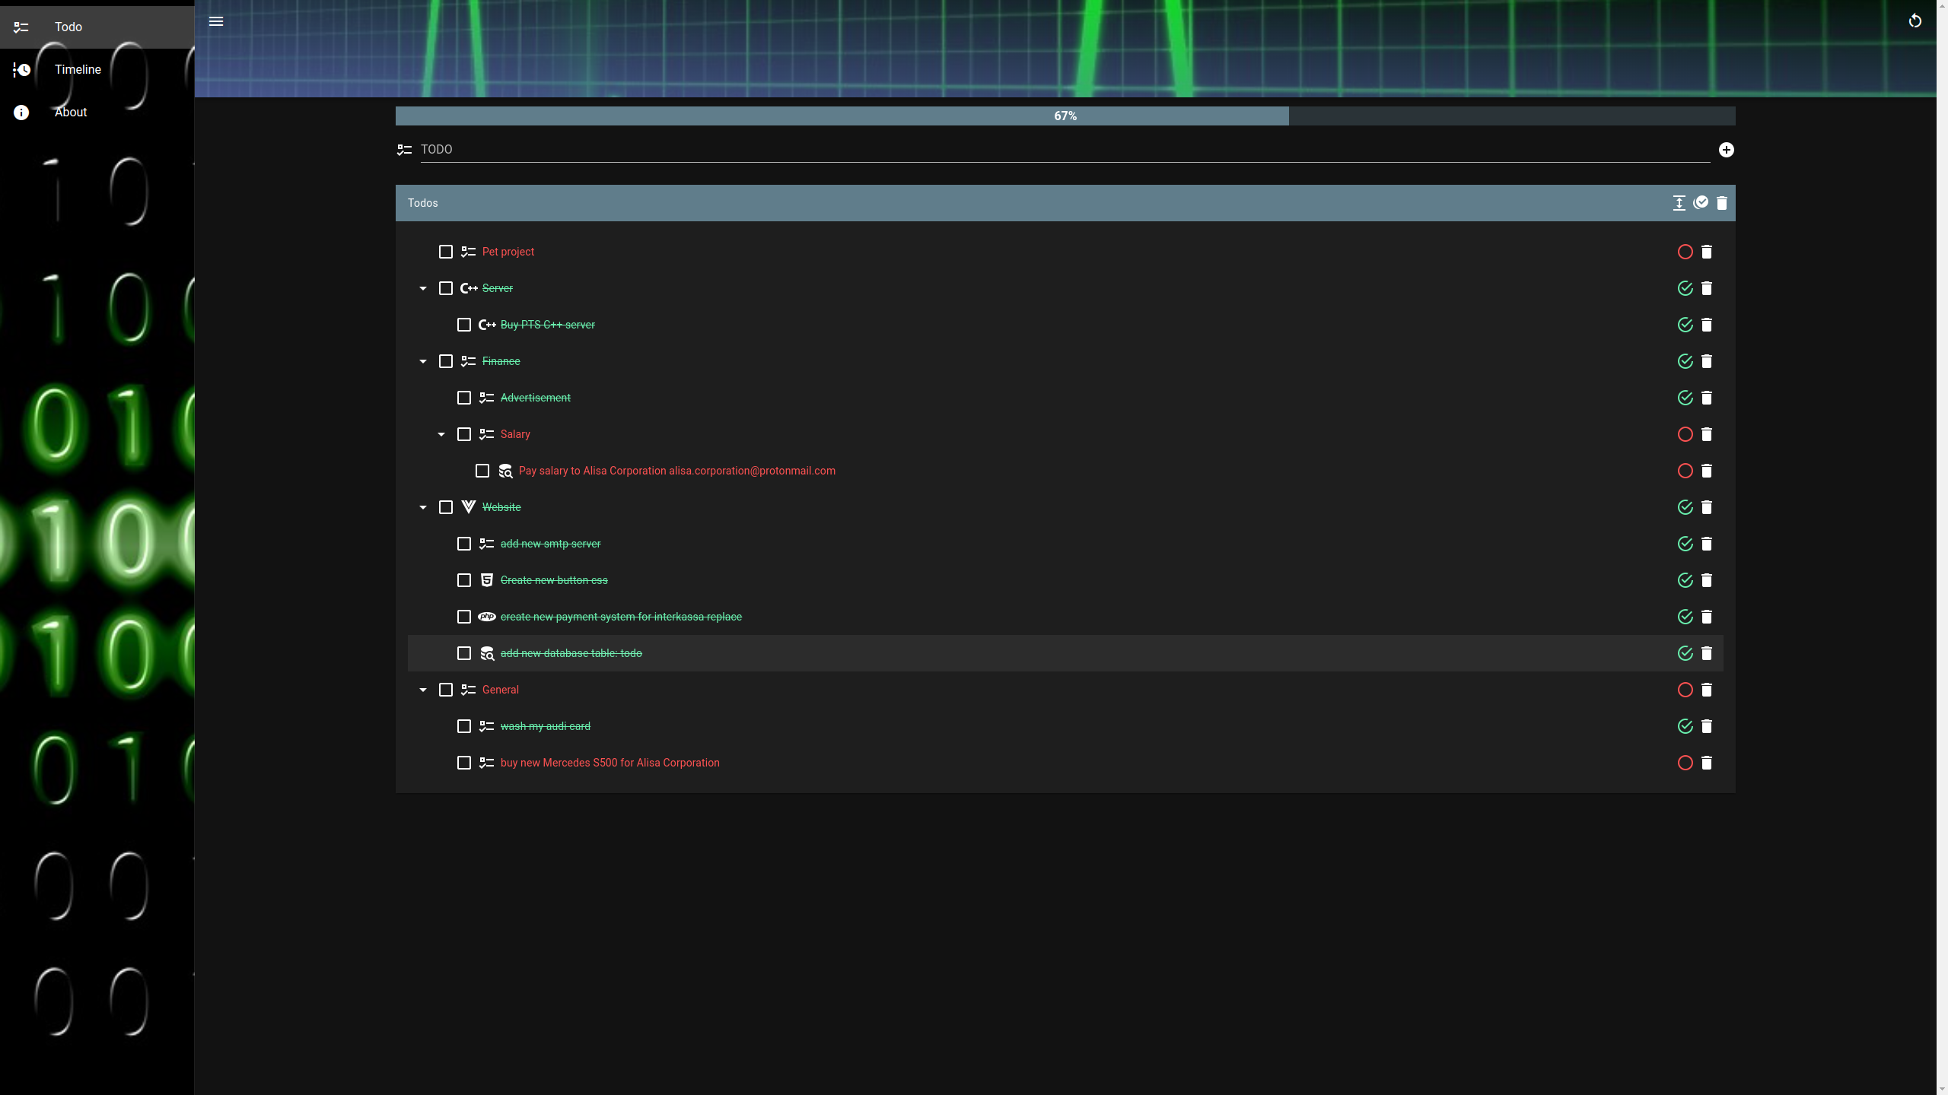Viewport: 1948px width, 1095px height.
Task: Click the vertical scrollbar on the right edge
Action: click(x=1942, y=547)
